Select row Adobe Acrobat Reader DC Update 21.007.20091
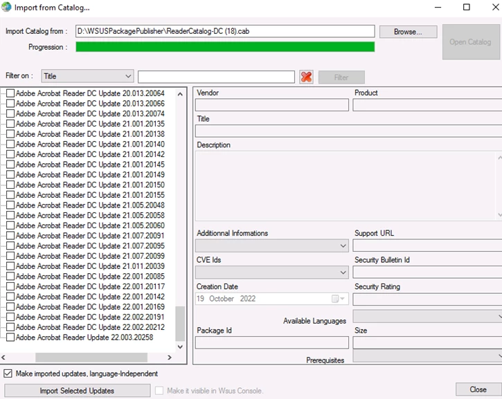Screen dimensions: 502x399 [x=90, y=236]
